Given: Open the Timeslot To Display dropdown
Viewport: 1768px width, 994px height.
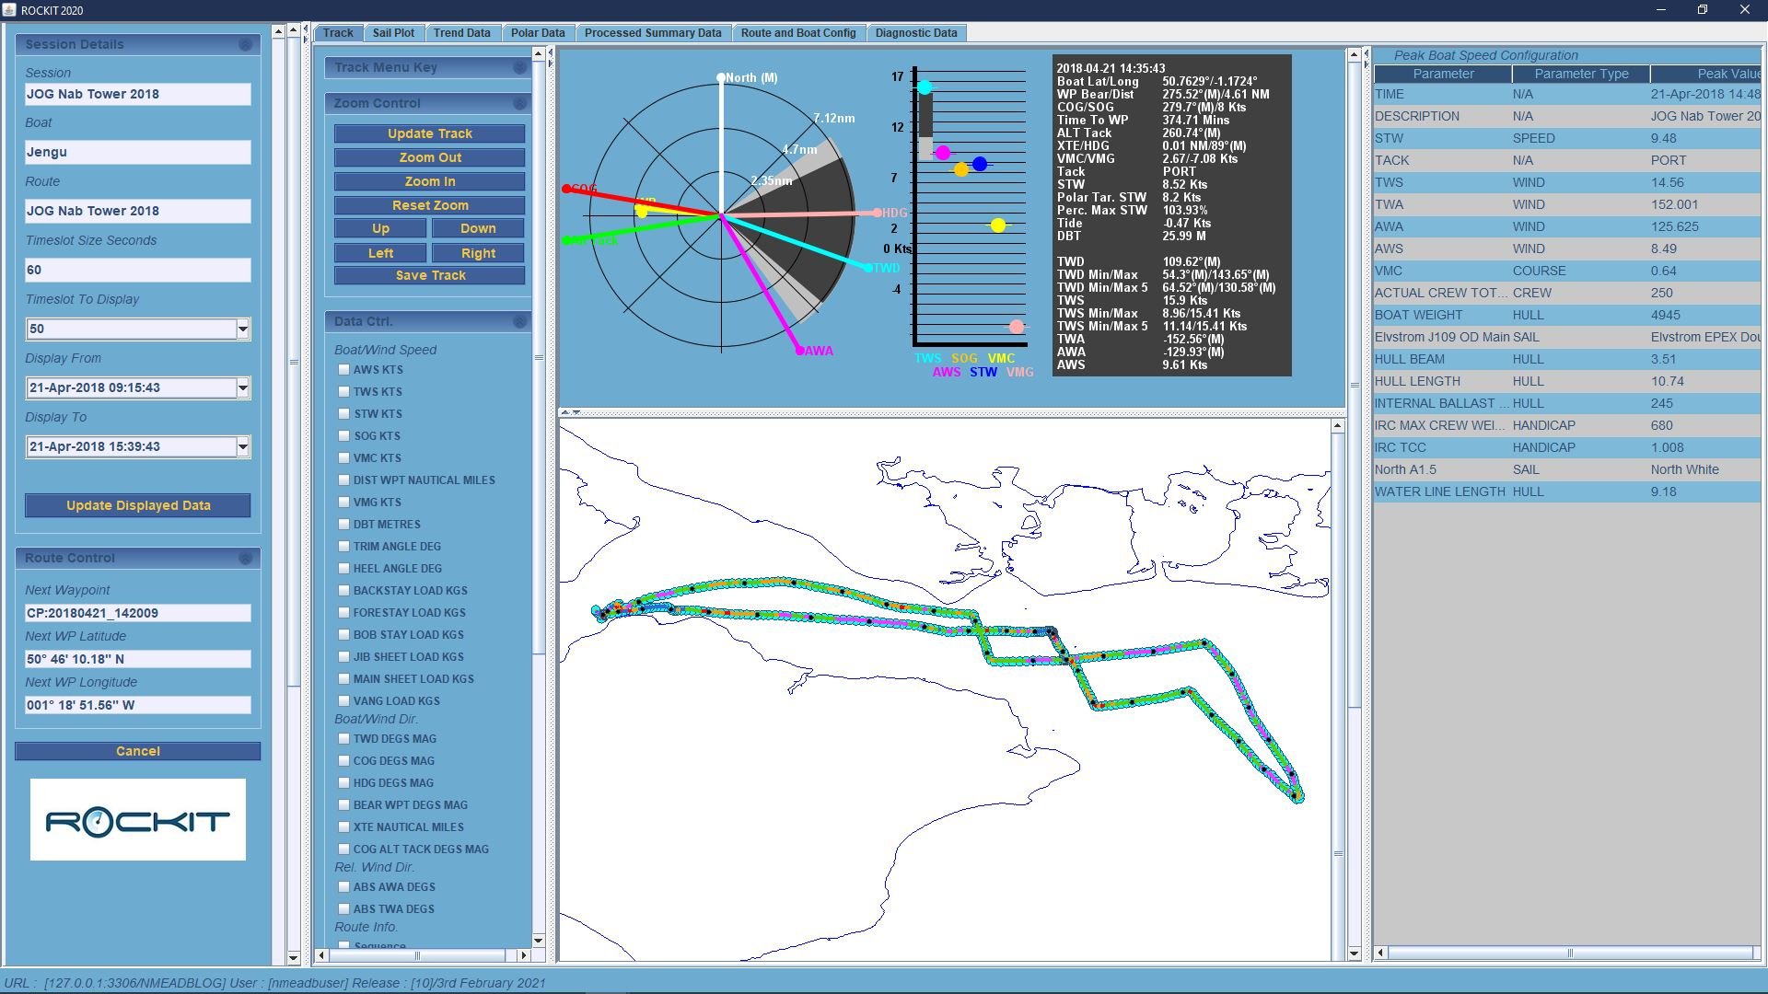Looking at the screenshot, I should coord(242,329).
